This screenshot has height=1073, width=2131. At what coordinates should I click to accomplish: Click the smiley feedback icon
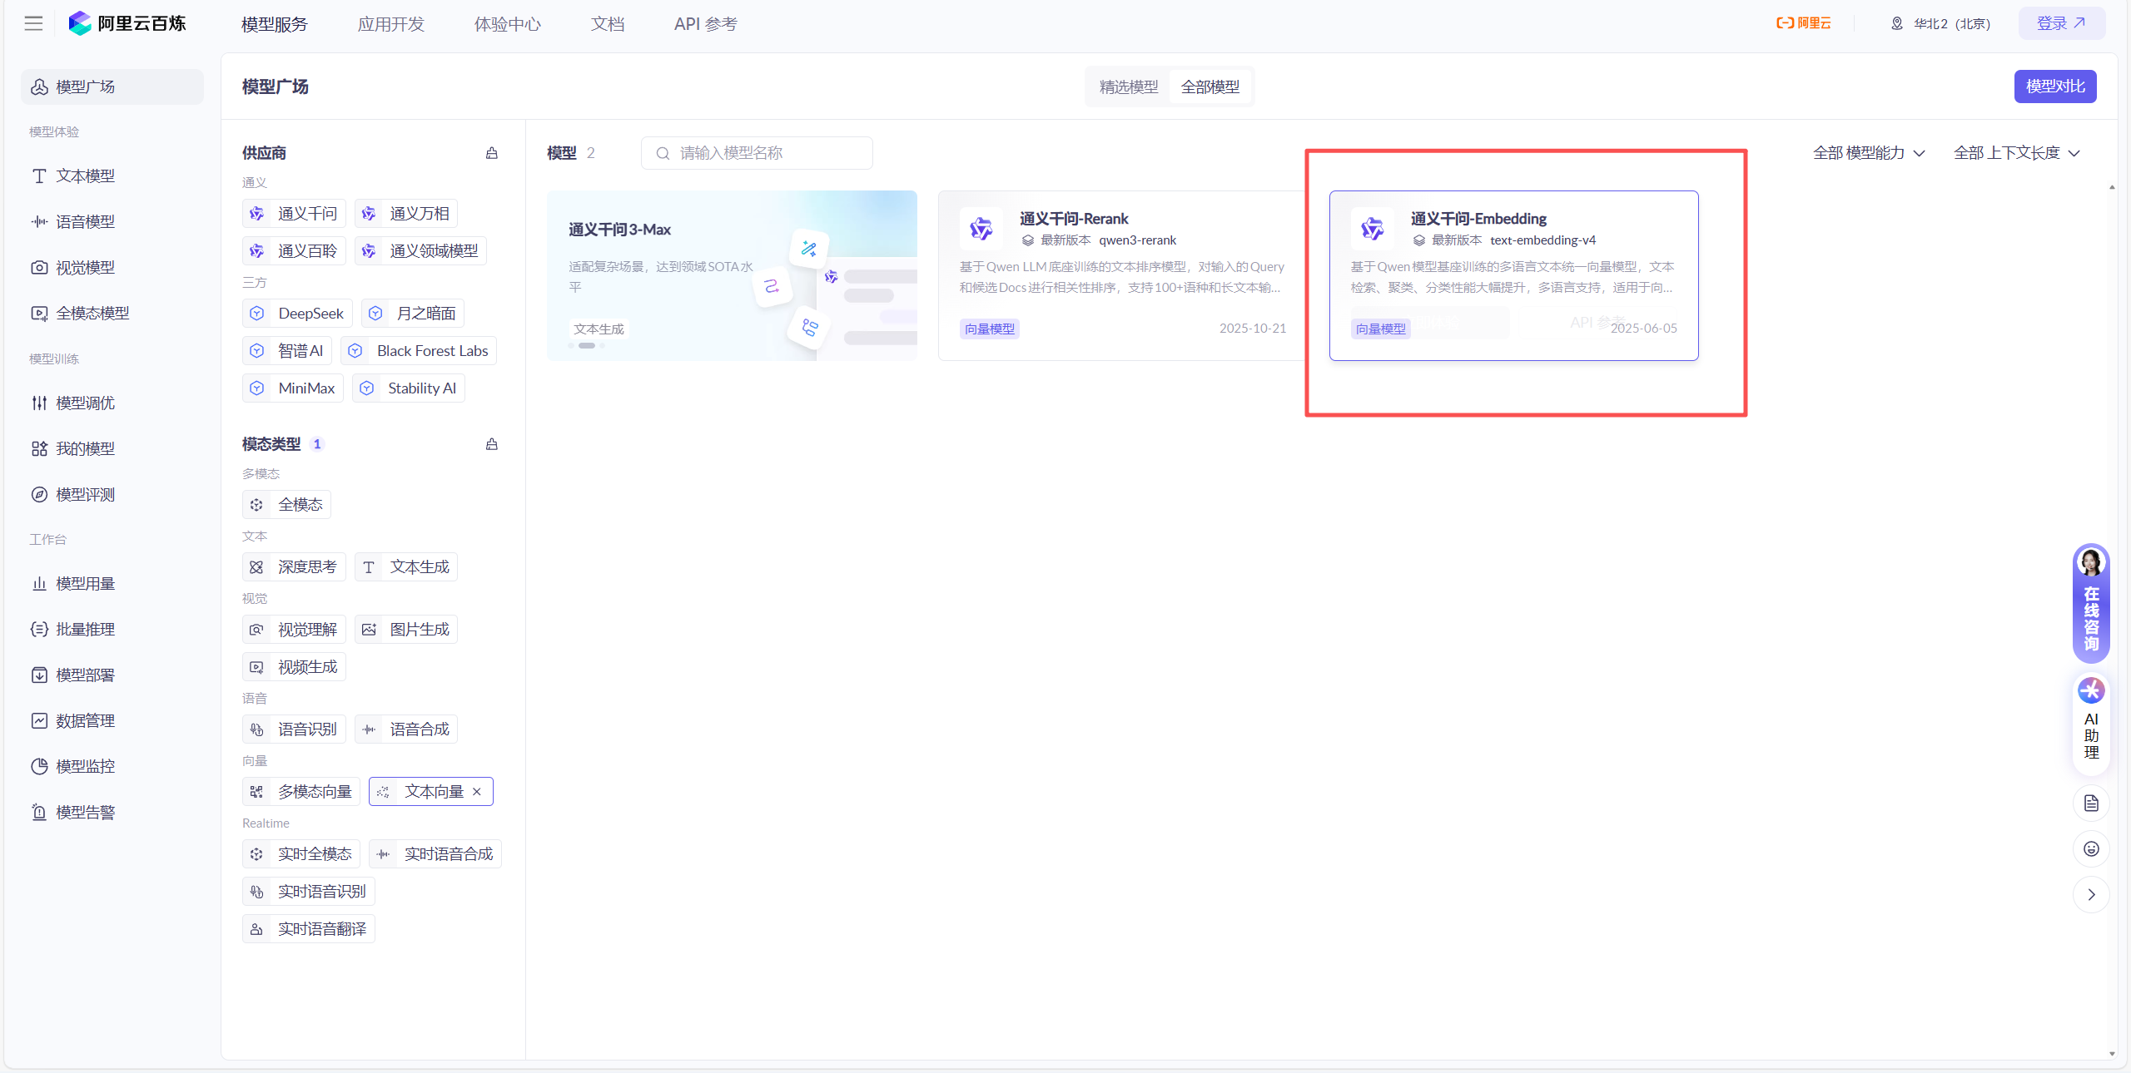[2091, 849]
